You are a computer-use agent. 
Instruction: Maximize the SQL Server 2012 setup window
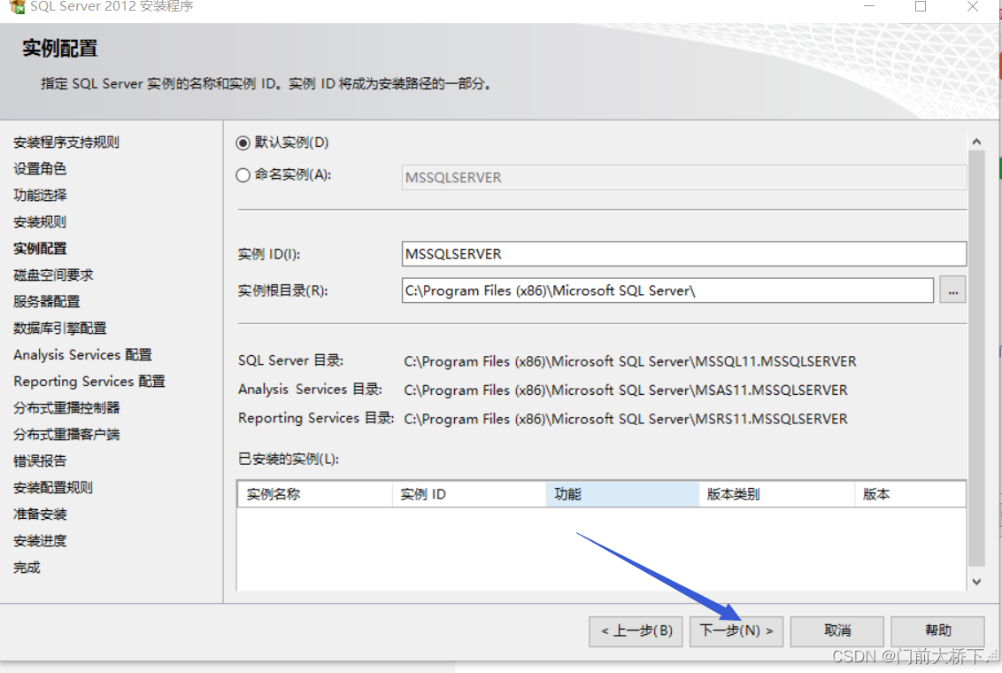coord(921,6)
